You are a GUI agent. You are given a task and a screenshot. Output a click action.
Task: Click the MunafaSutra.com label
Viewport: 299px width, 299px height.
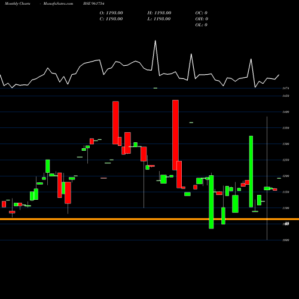click(58, 4)
